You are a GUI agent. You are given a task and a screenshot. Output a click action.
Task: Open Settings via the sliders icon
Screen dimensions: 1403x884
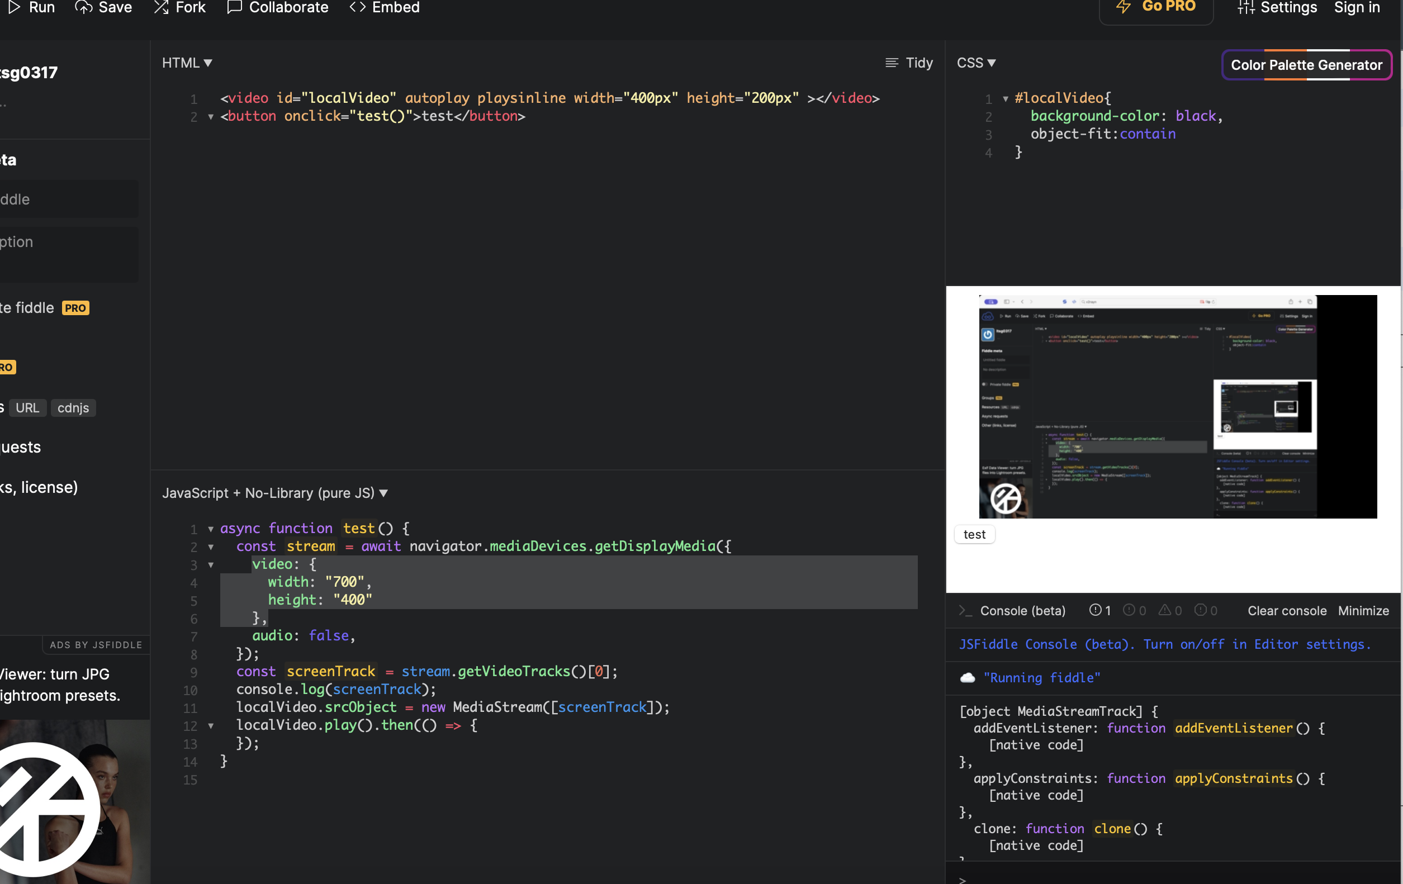coord(1246,7)
